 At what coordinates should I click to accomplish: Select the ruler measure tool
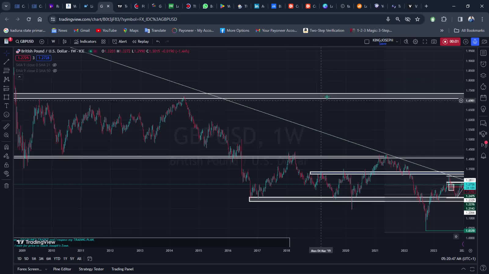click(6, 126)
